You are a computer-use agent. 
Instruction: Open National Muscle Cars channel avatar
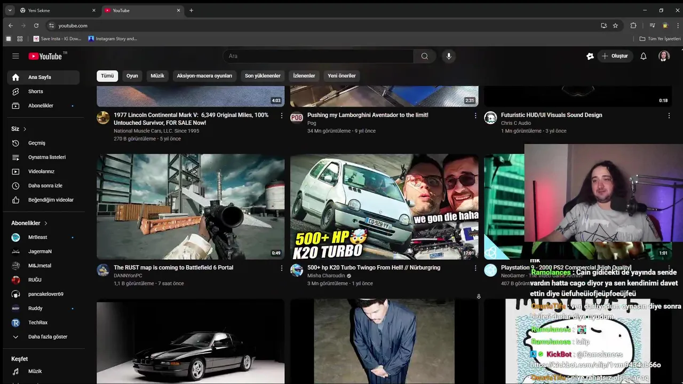(x=103, y=118)
